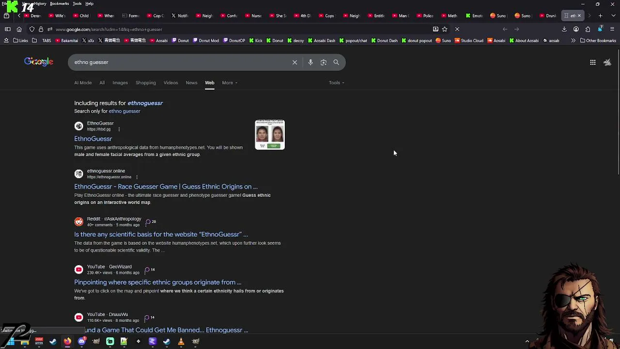
Task: Open EthnoGuessr Race Guesser Game result
Action: click(166, 187)
